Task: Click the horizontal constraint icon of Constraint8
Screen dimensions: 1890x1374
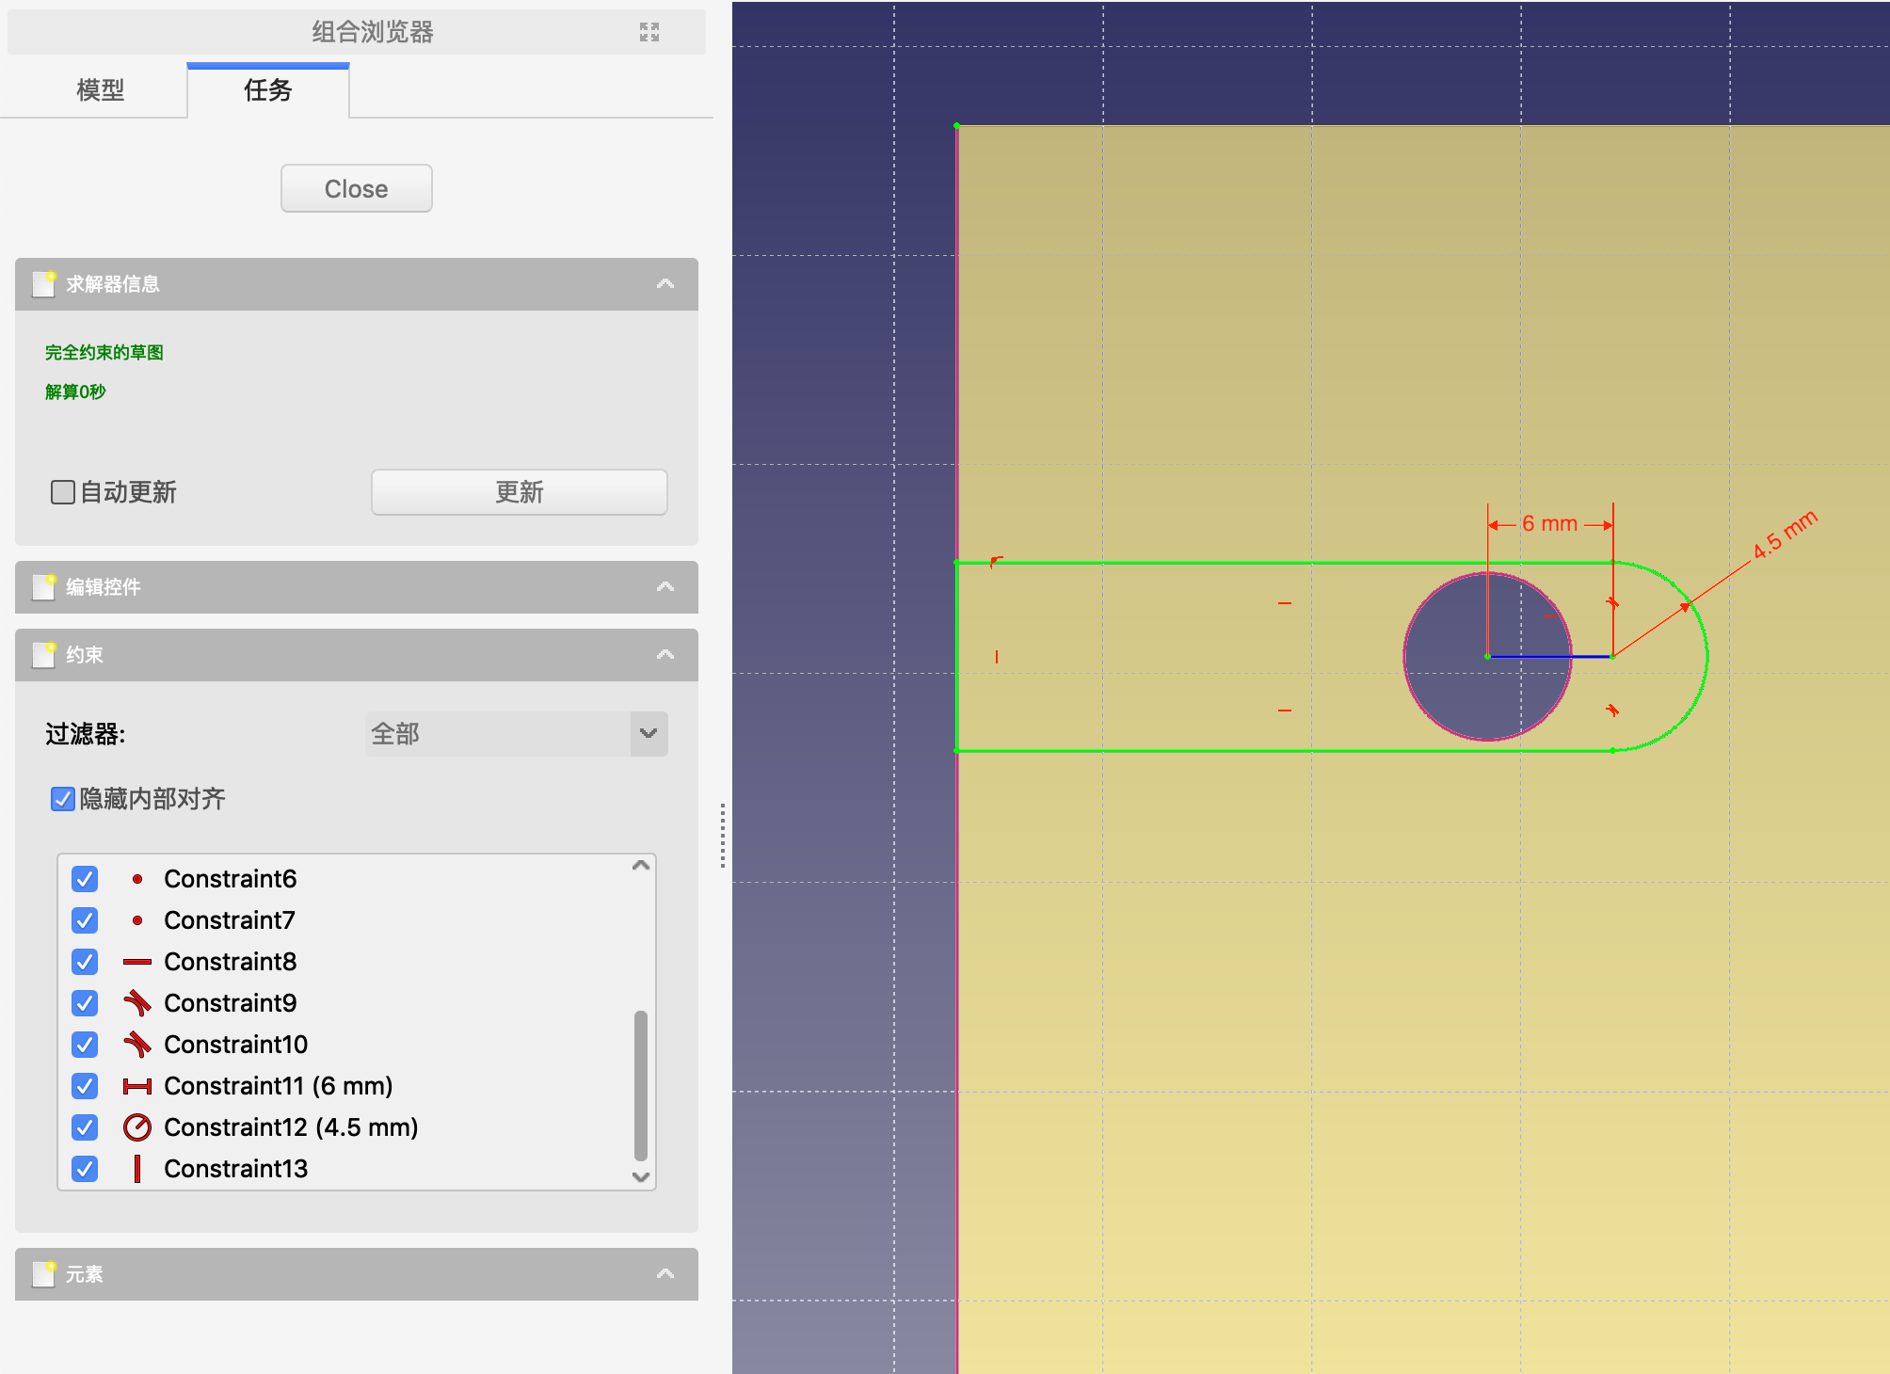Action: pyautogui.click(x=137, y=962)
